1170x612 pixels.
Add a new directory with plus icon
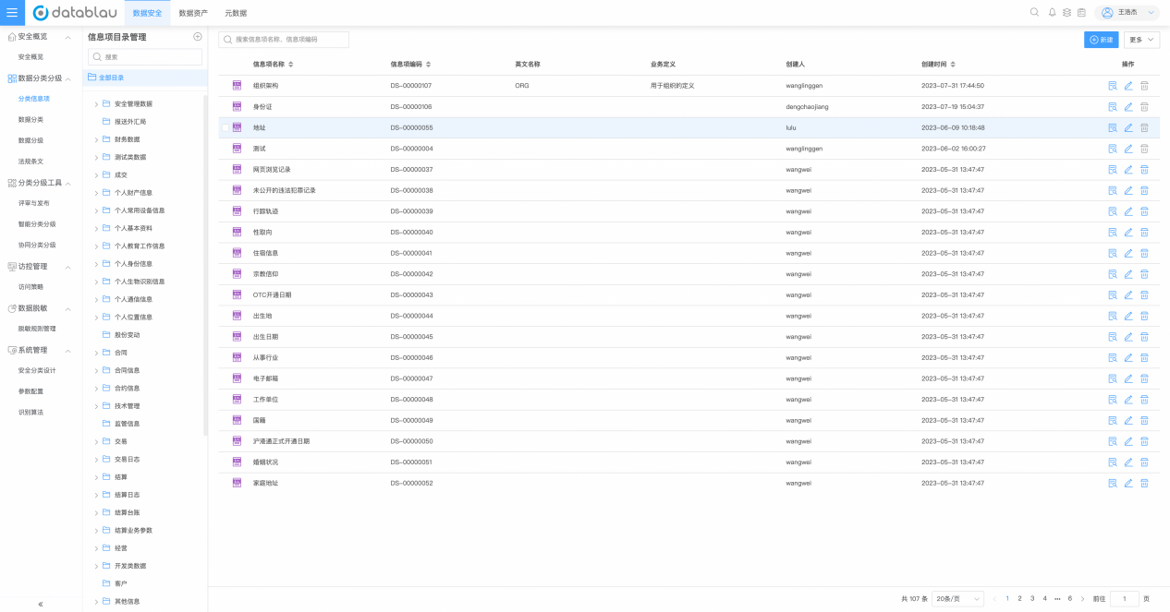click(x=197, y=37)
